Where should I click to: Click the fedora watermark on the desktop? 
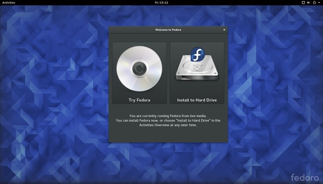(305, 177)
